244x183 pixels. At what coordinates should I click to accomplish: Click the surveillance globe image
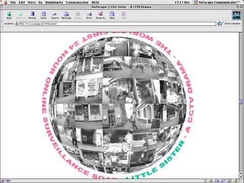click(x=117, y=105)
